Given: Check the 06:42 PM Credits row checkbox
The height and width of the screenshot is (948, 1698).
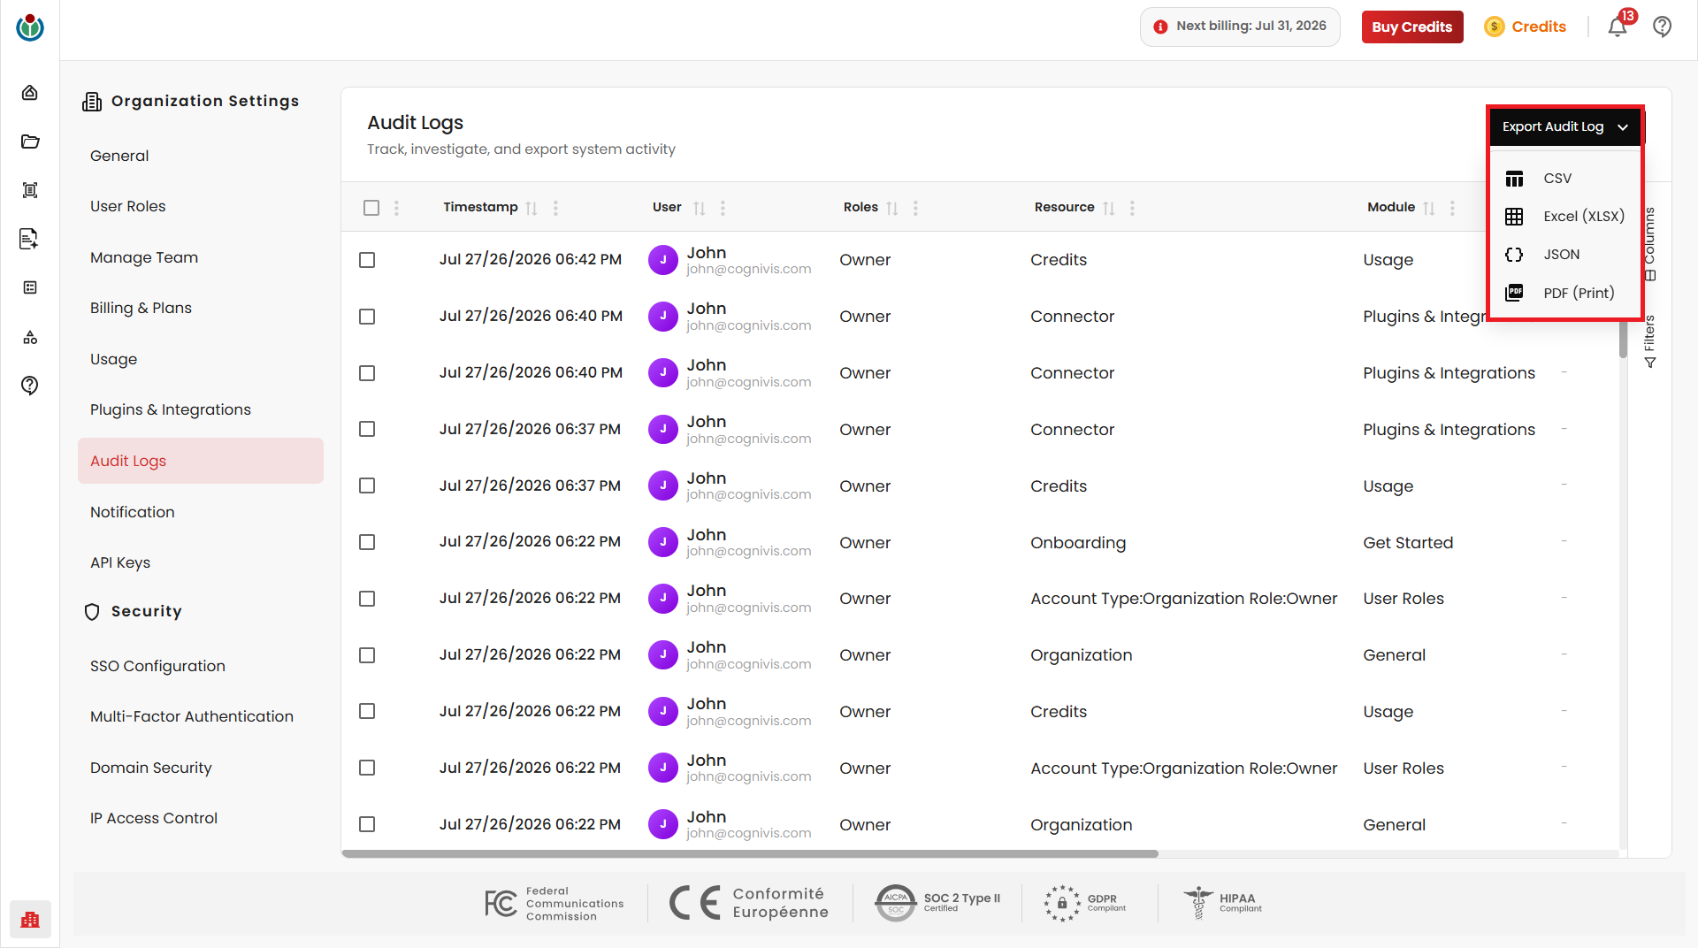Looking at the screenshot, I should click(367, 260).
